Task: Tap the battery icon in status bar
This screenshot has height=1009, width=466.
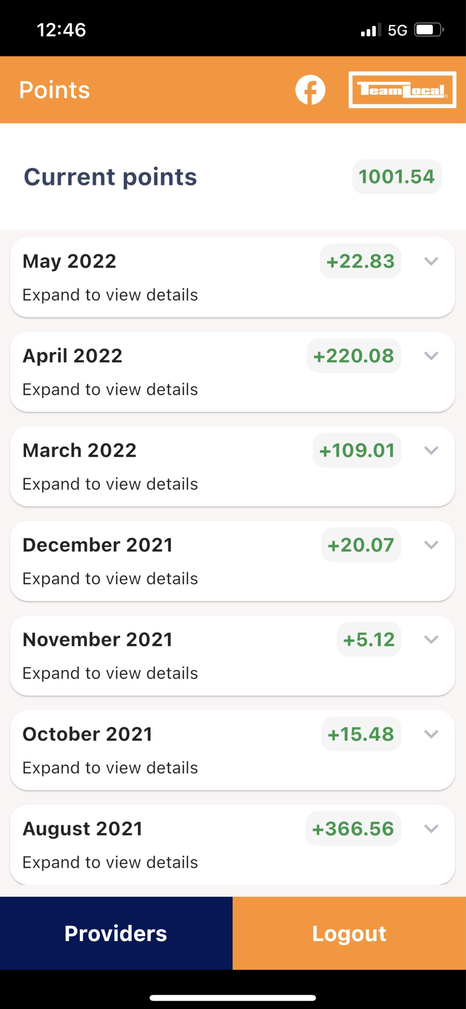Action: 429,30
